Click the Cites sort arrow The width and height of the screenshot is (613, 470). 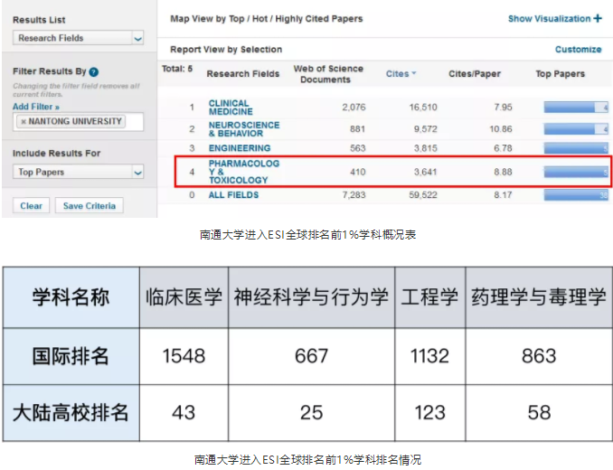(414, 74)
